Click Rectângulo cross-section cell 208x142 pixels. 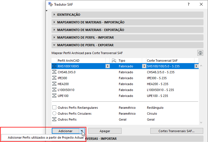(x=155, y=108)
